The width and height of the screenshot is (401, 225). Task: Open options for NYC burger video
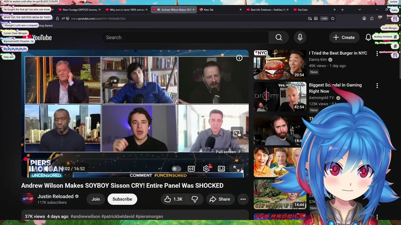point(377,53)
